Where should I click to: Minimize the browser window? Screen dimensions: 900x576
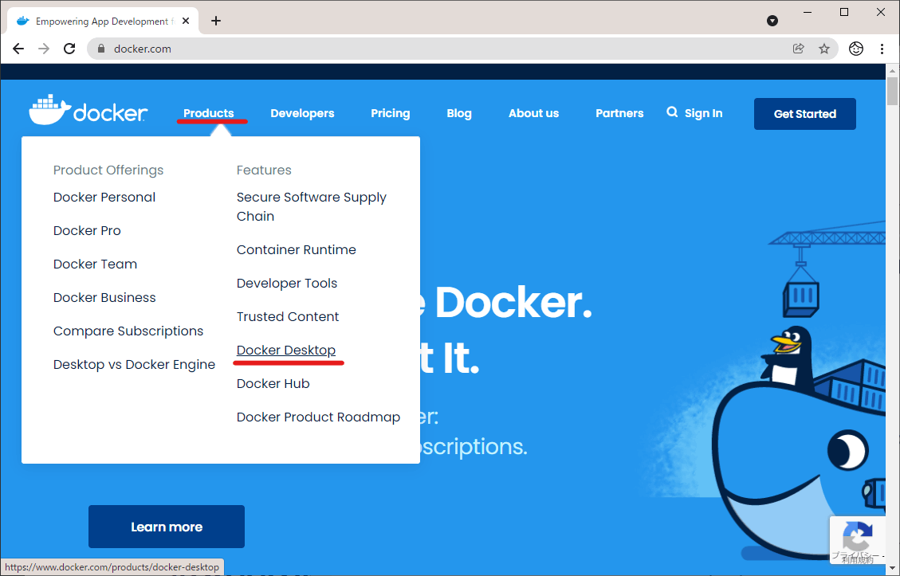coord(808,12)
